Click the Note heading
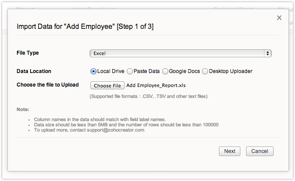 [23, 109]
